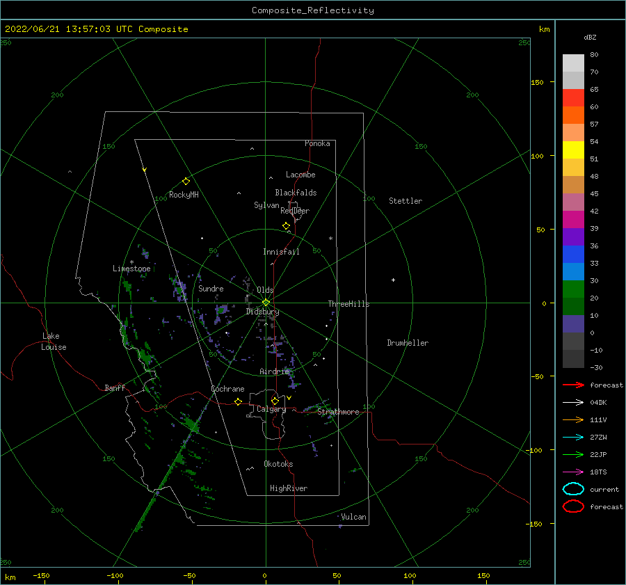The height and width of the screenshot is (585, 626).
Task: Click the 20 dBZ green color swatch
Action: pos(573,289)
